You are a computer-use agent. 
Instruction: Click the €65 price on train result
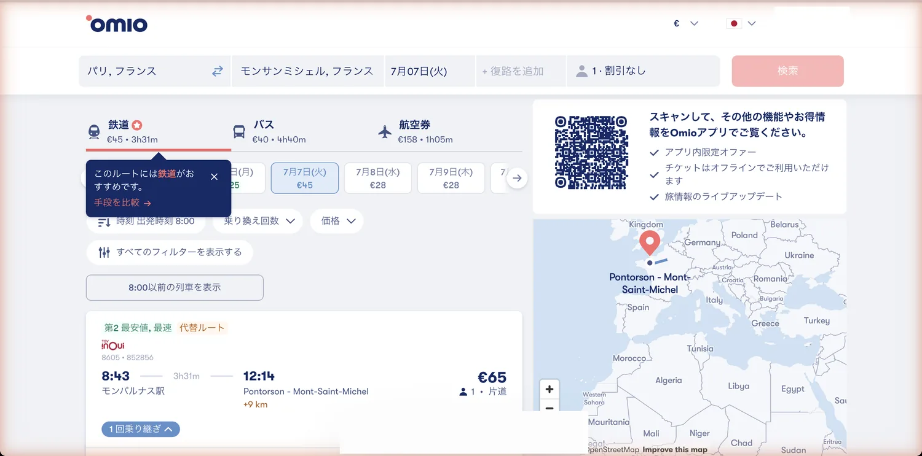(492, 377)
